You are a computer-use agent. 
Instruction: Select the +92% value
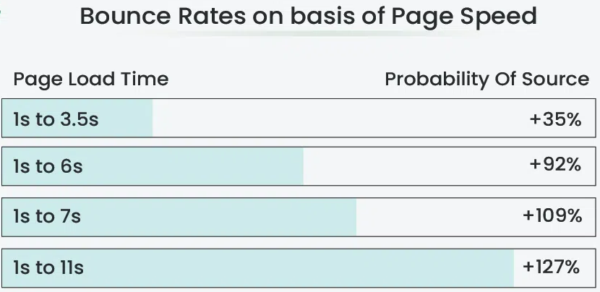556,165
